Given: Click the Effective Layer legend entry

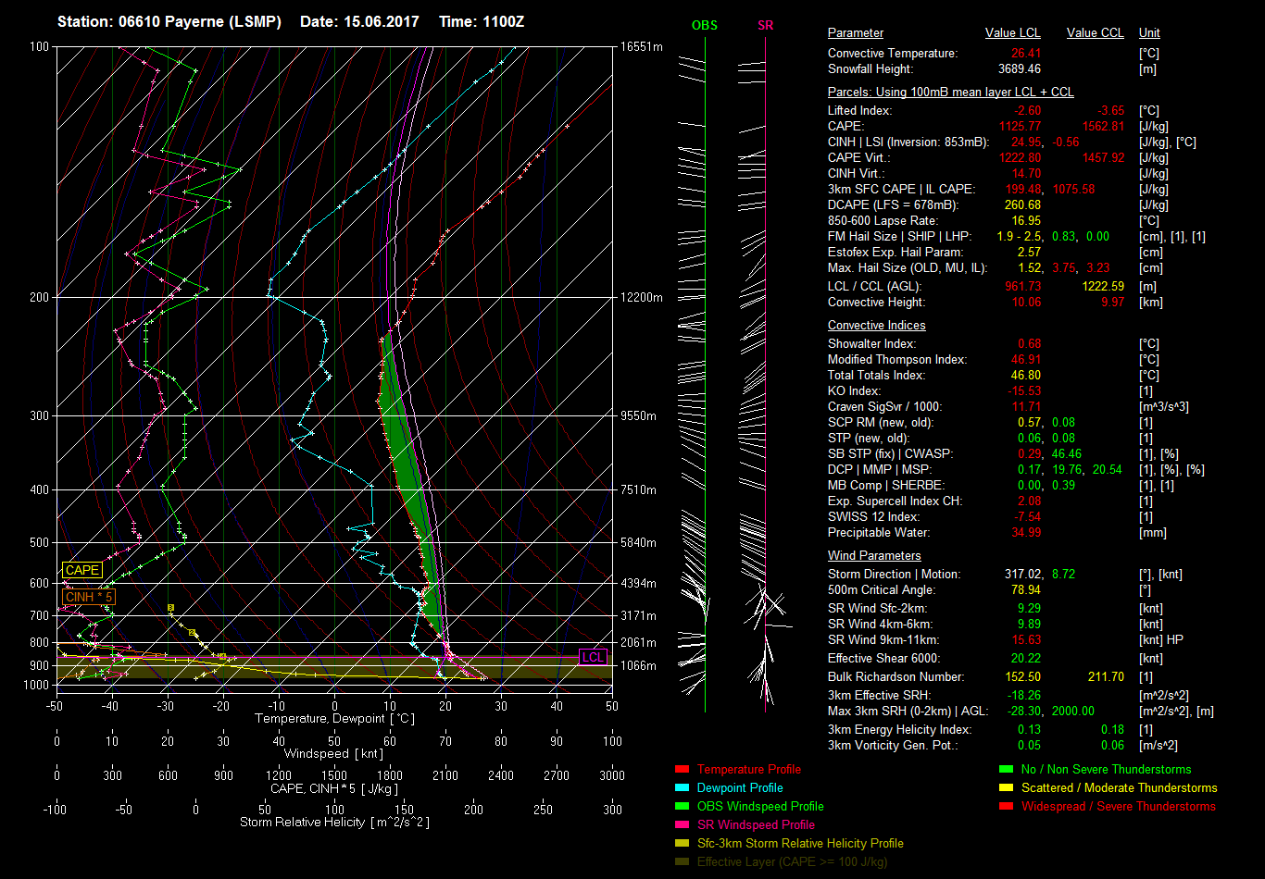Looking at the screenshot, I should tap(792, 862).
